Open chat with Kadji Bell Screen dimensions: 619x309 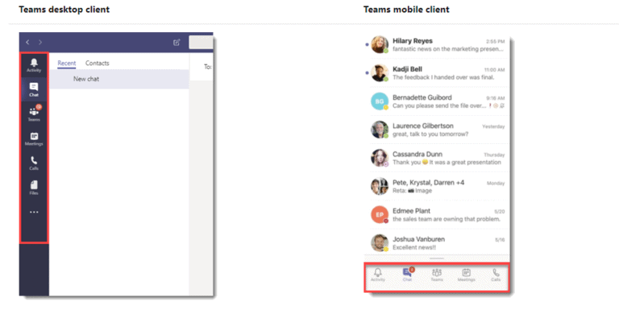point(438,73)
